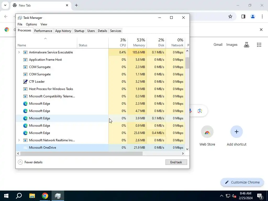The height and width of the screenshot is (201, 268).
Task: Click the End task button
Action: coord(176,162)
